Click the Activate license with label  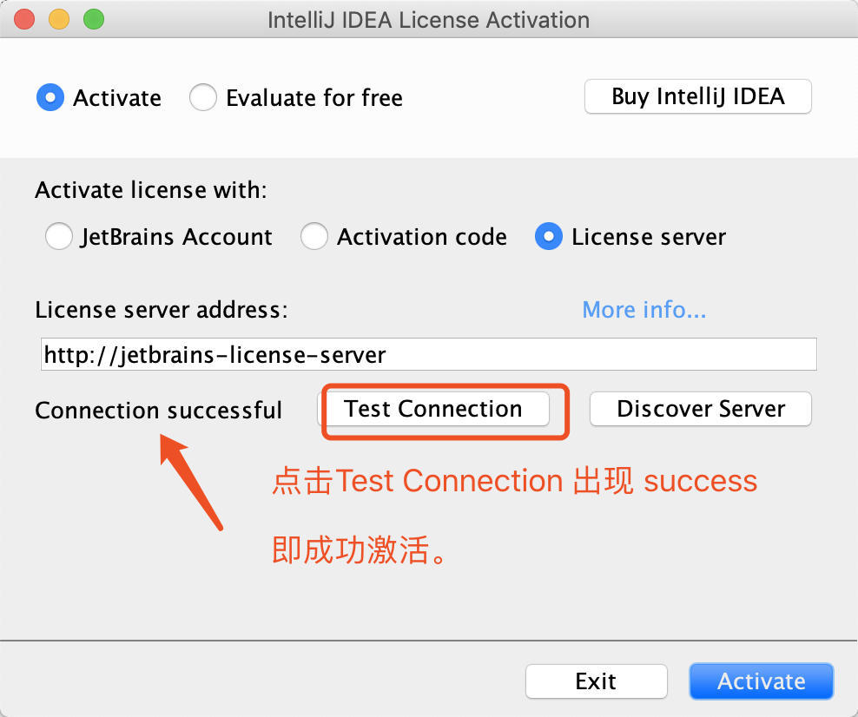pos(150,190)
